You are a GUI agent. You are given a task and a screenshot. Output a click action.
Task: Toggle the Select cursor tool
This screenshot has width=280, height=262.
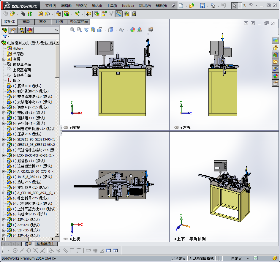point(234,6)
